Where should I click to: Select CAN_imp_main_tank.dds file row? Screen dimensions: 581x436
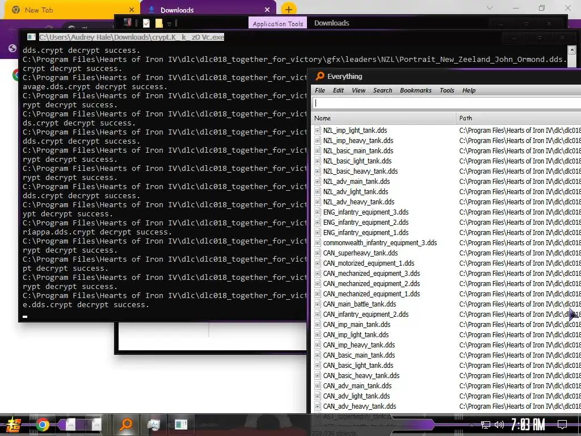446,324
